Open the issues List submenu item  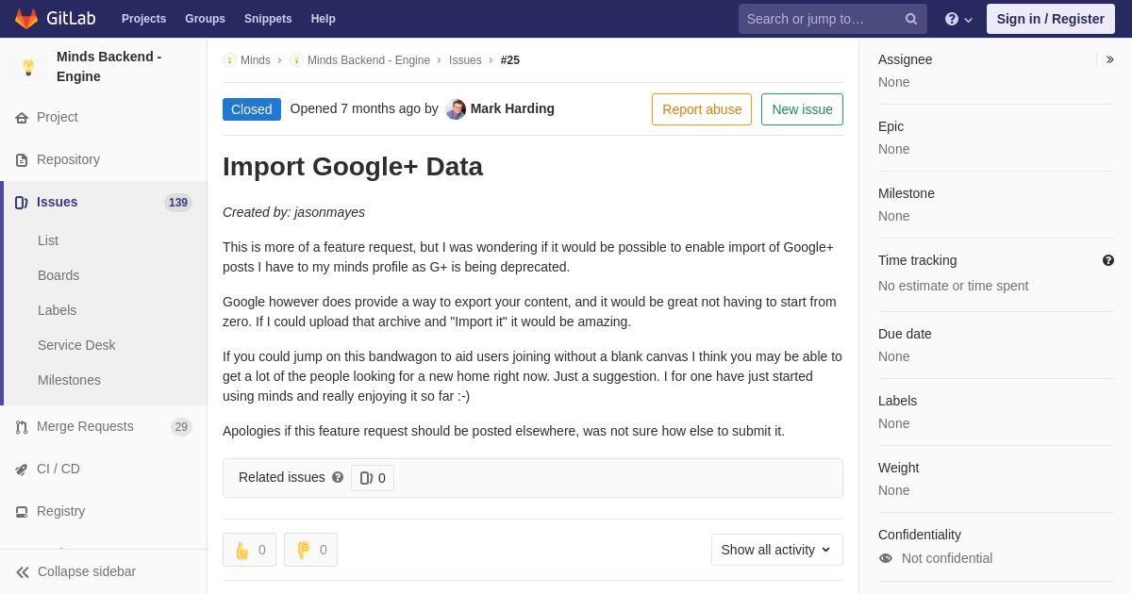pyautogui.click(x=48, y=240)
